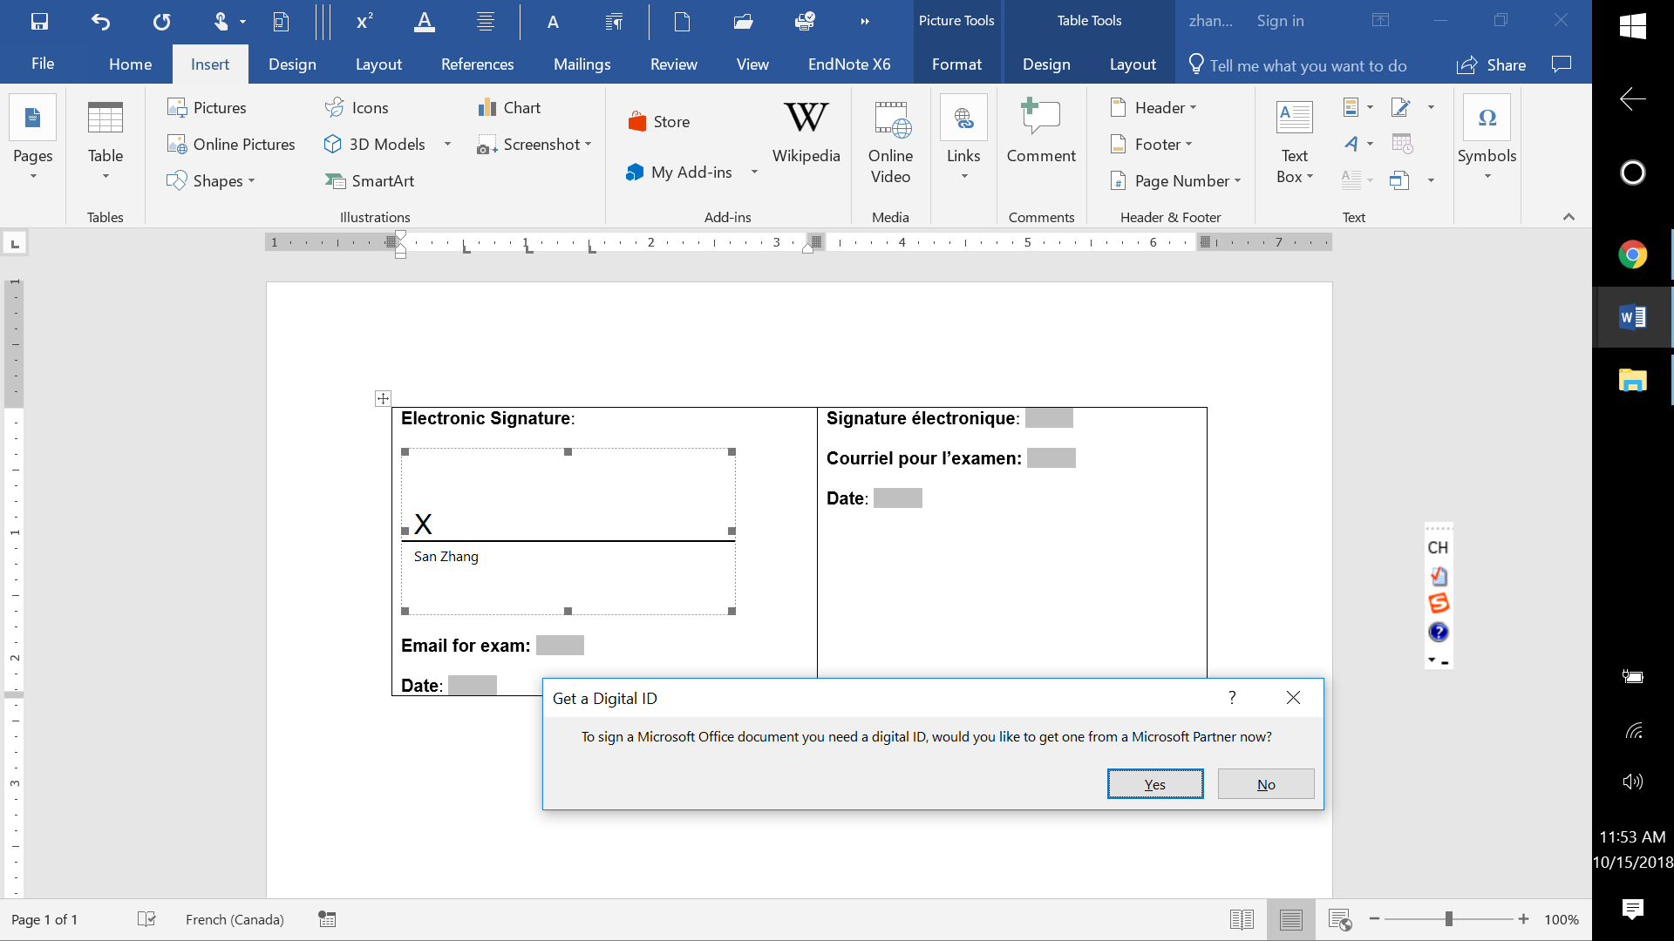
Task: Save the document using the Quick Access icon
Action: pyautogui.click(x=39, y=22)
